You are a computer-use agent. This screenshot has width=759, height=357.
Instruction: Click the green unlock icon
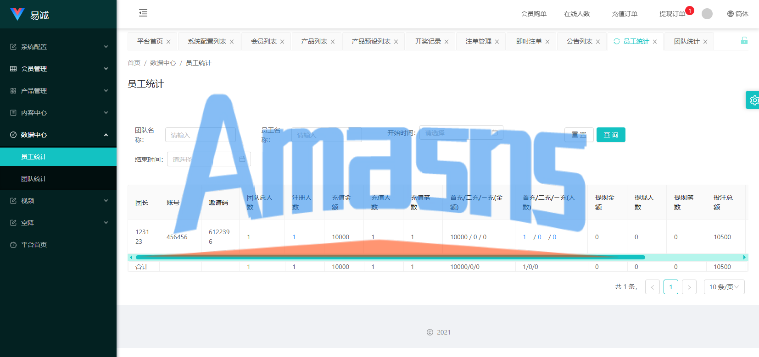point(744,41)
